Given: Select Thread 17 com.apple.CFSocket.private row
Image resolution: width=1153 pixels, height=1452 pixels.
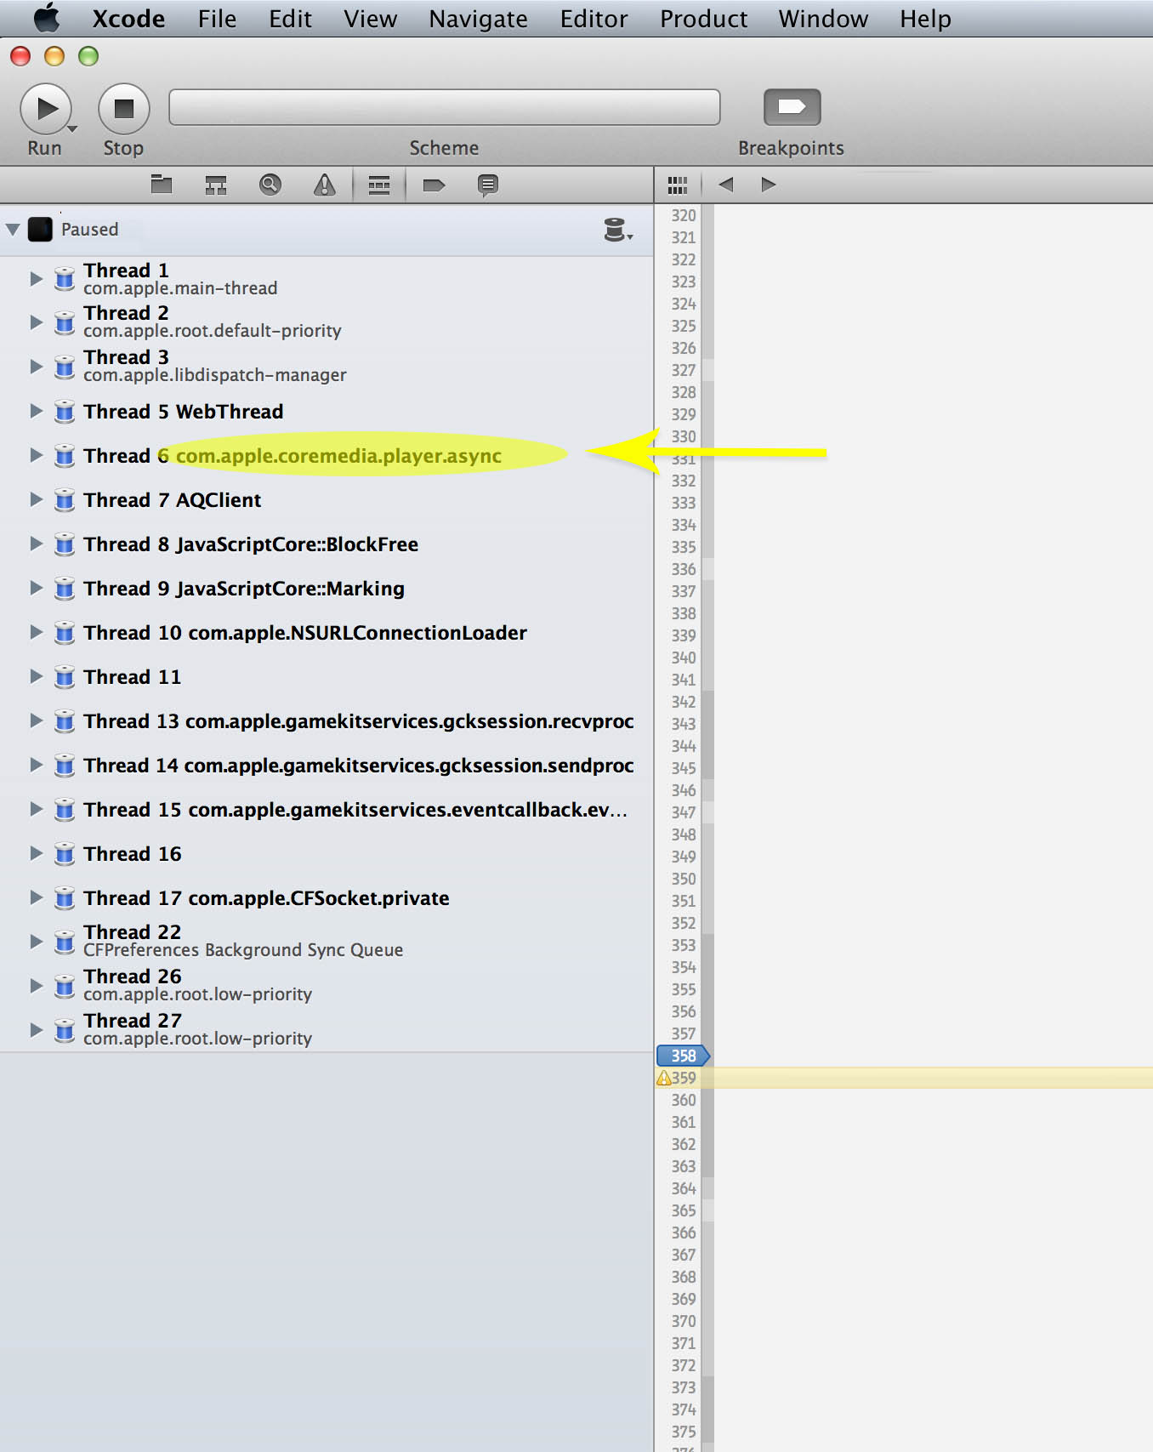Looking at the screenshot, I should point(327,897).
